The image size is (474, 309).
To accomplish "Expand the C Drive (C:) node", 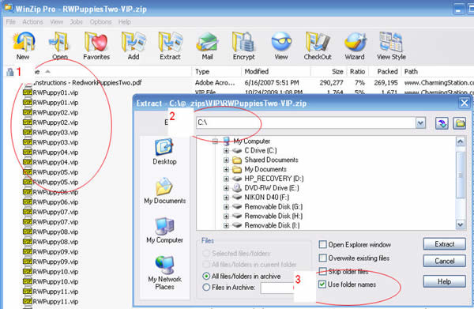I will coord(226,151).
